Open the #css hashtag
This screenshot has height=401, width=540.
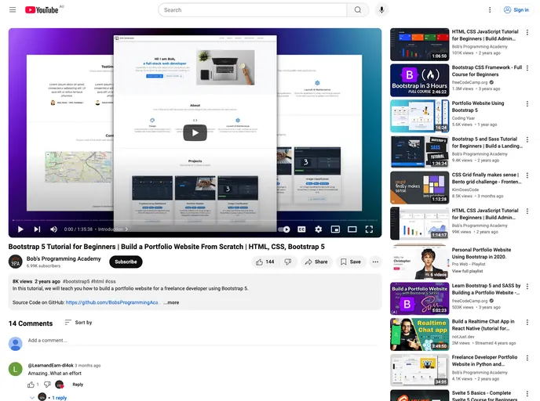111,281
